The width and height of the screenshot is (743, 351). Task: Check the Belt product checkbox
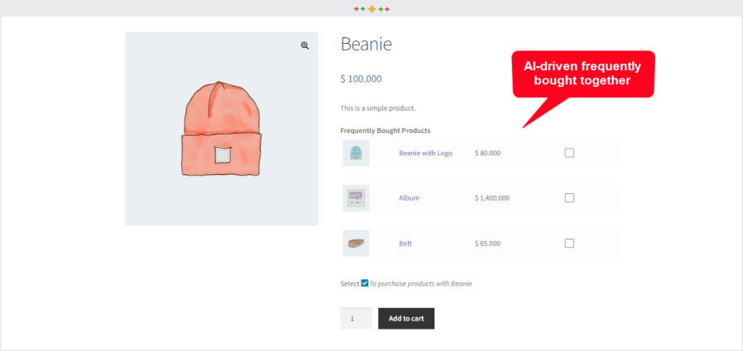(x=569, y=244)
